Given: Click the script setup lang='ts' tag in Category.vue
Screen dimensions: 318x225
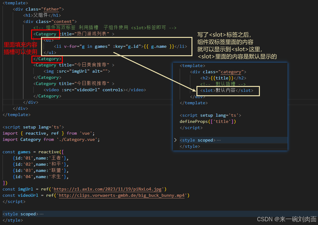Looking at the screenshot, I should (x=210, y=115).
